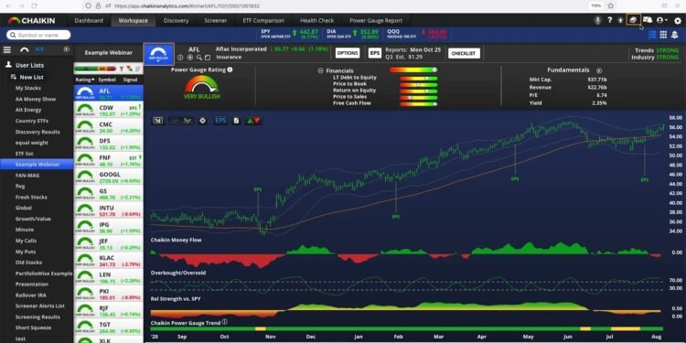Click the Free Cash Flow rating bar
Screen dimensions: 686x343
(x=418, y=103)
